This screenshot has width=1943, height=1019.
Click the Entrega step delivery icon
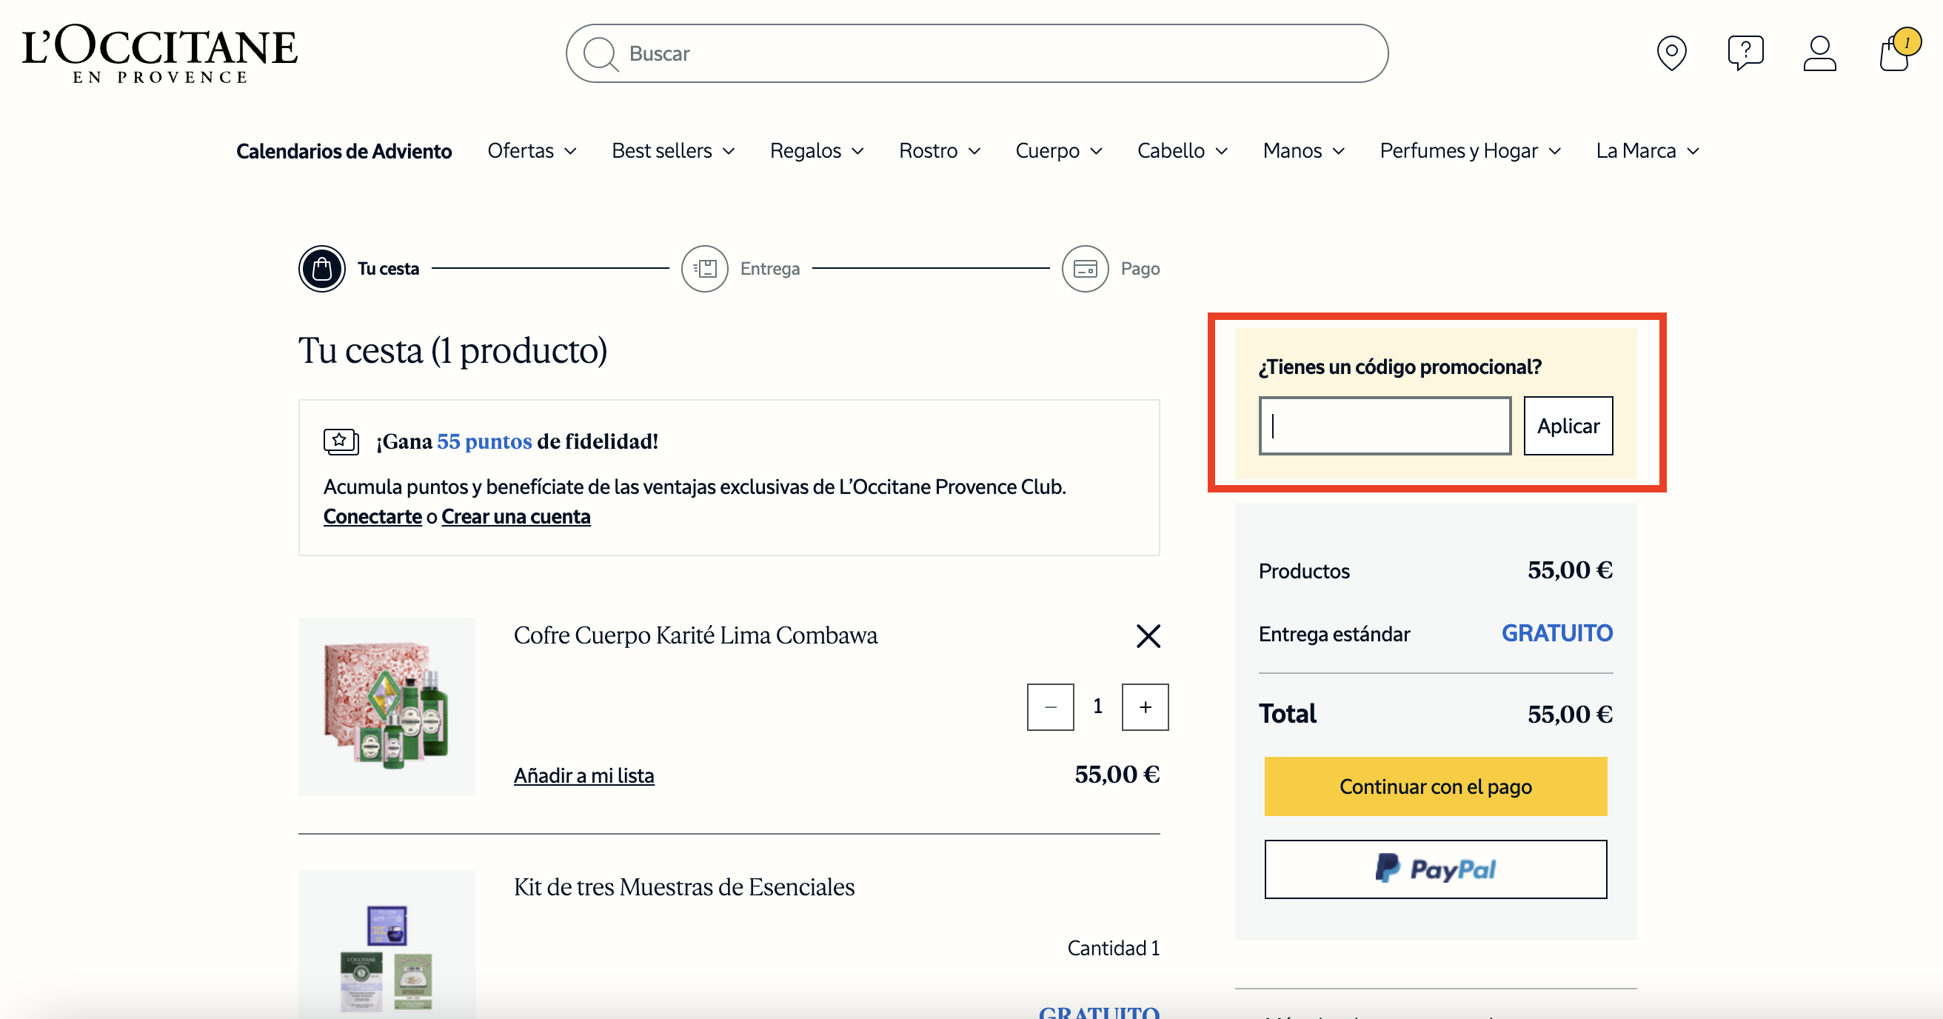tap(704, 269)
